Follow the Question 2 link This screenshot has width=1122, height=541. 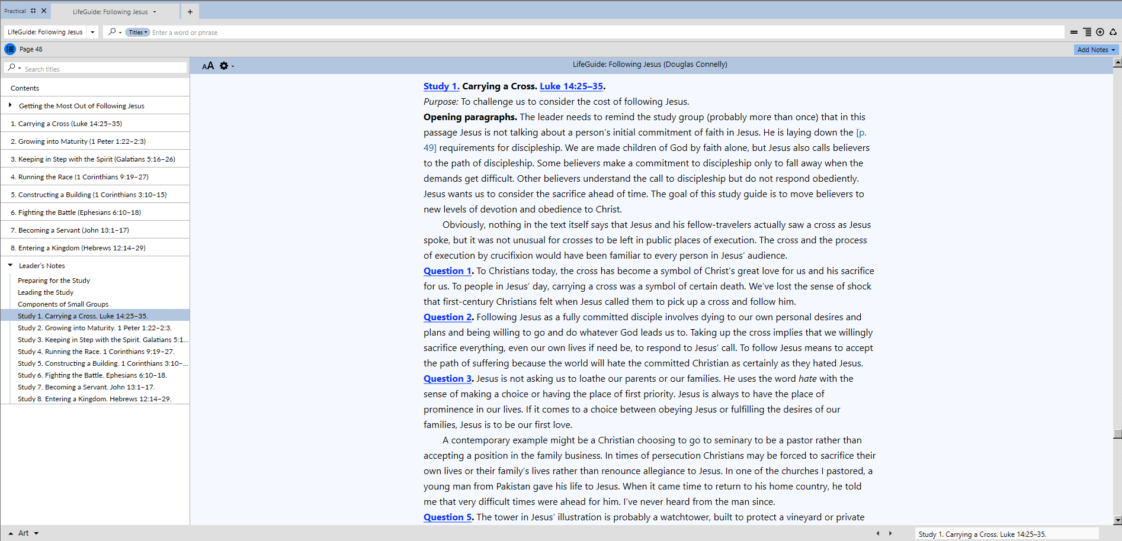tap(448, 317)
